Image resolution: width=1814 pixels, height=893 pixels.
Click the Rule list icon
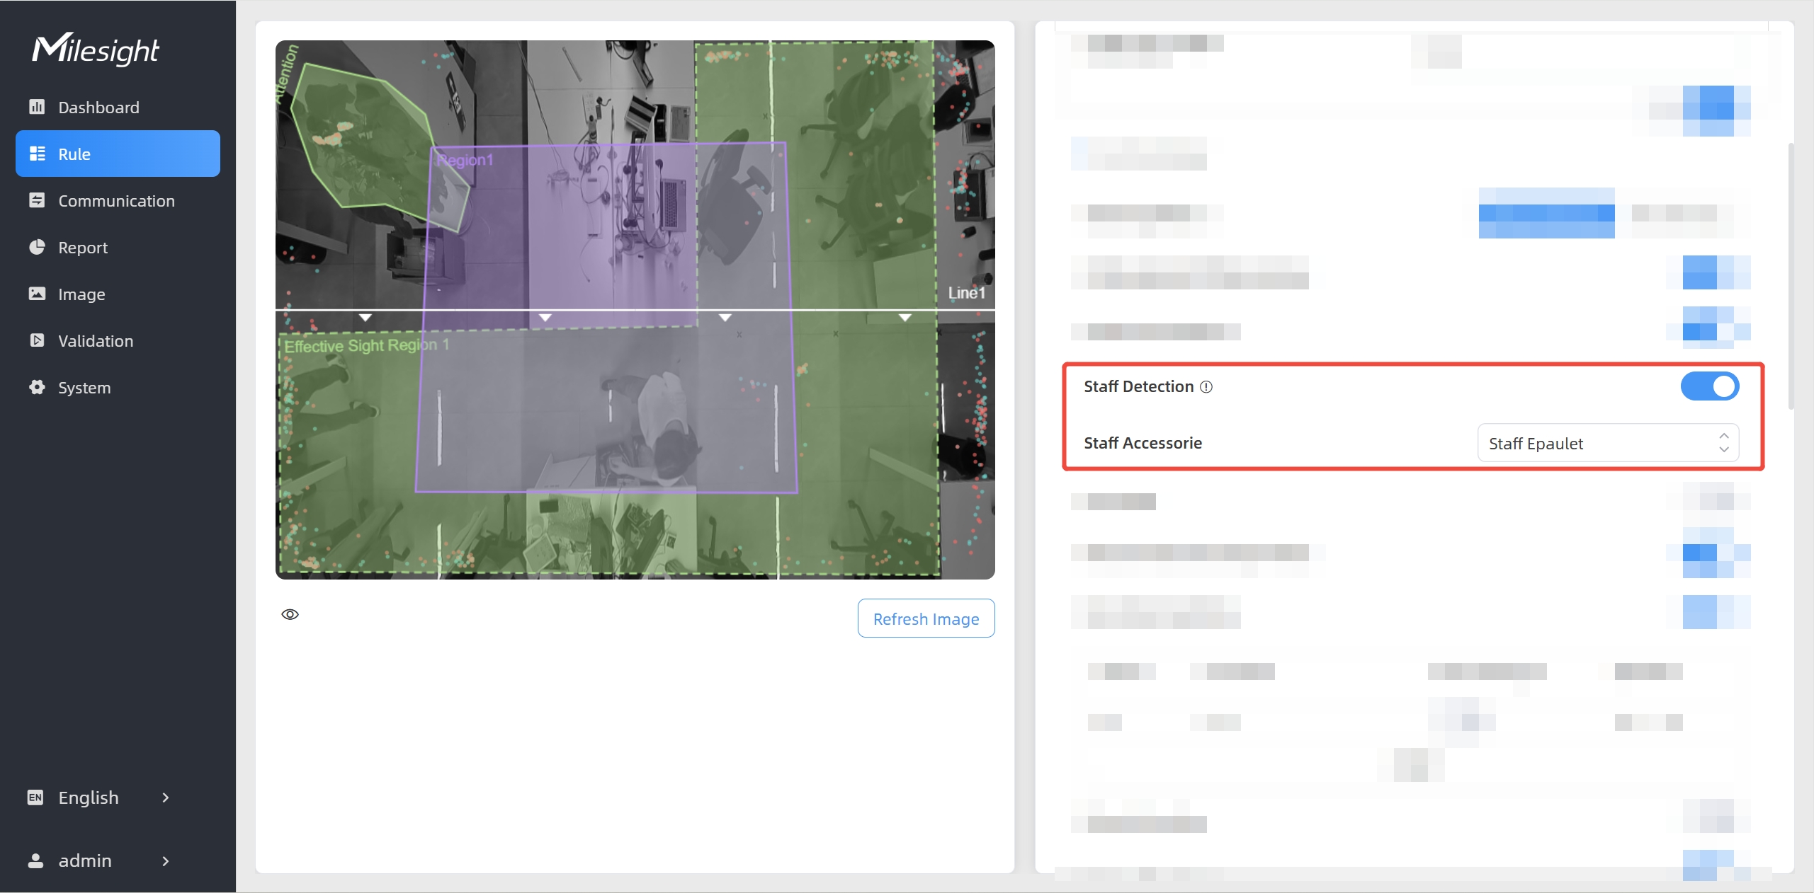click(x=37, y=154)
